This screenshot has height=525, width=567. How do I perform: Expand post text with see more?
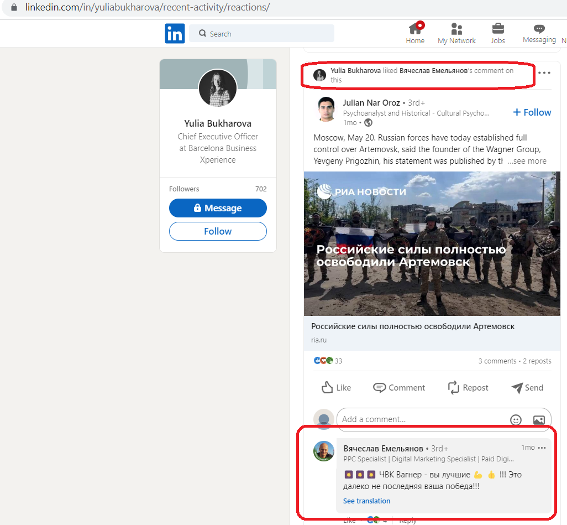pos(527,161)
